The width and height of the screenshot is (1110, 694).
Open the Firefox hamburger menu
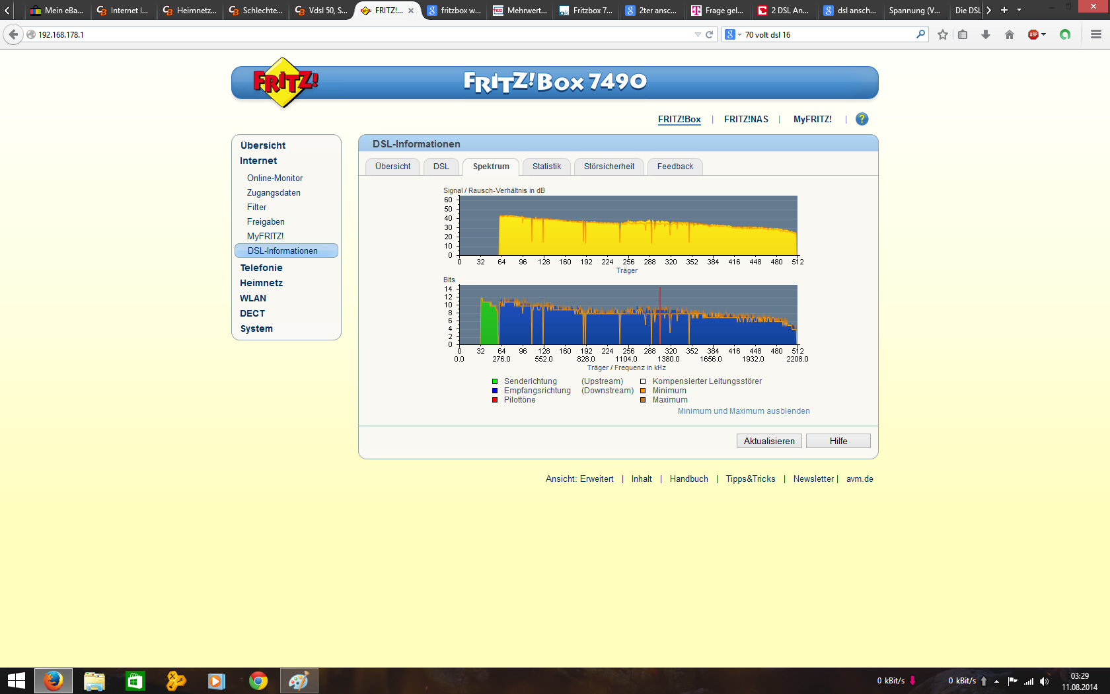point(1096,34)
